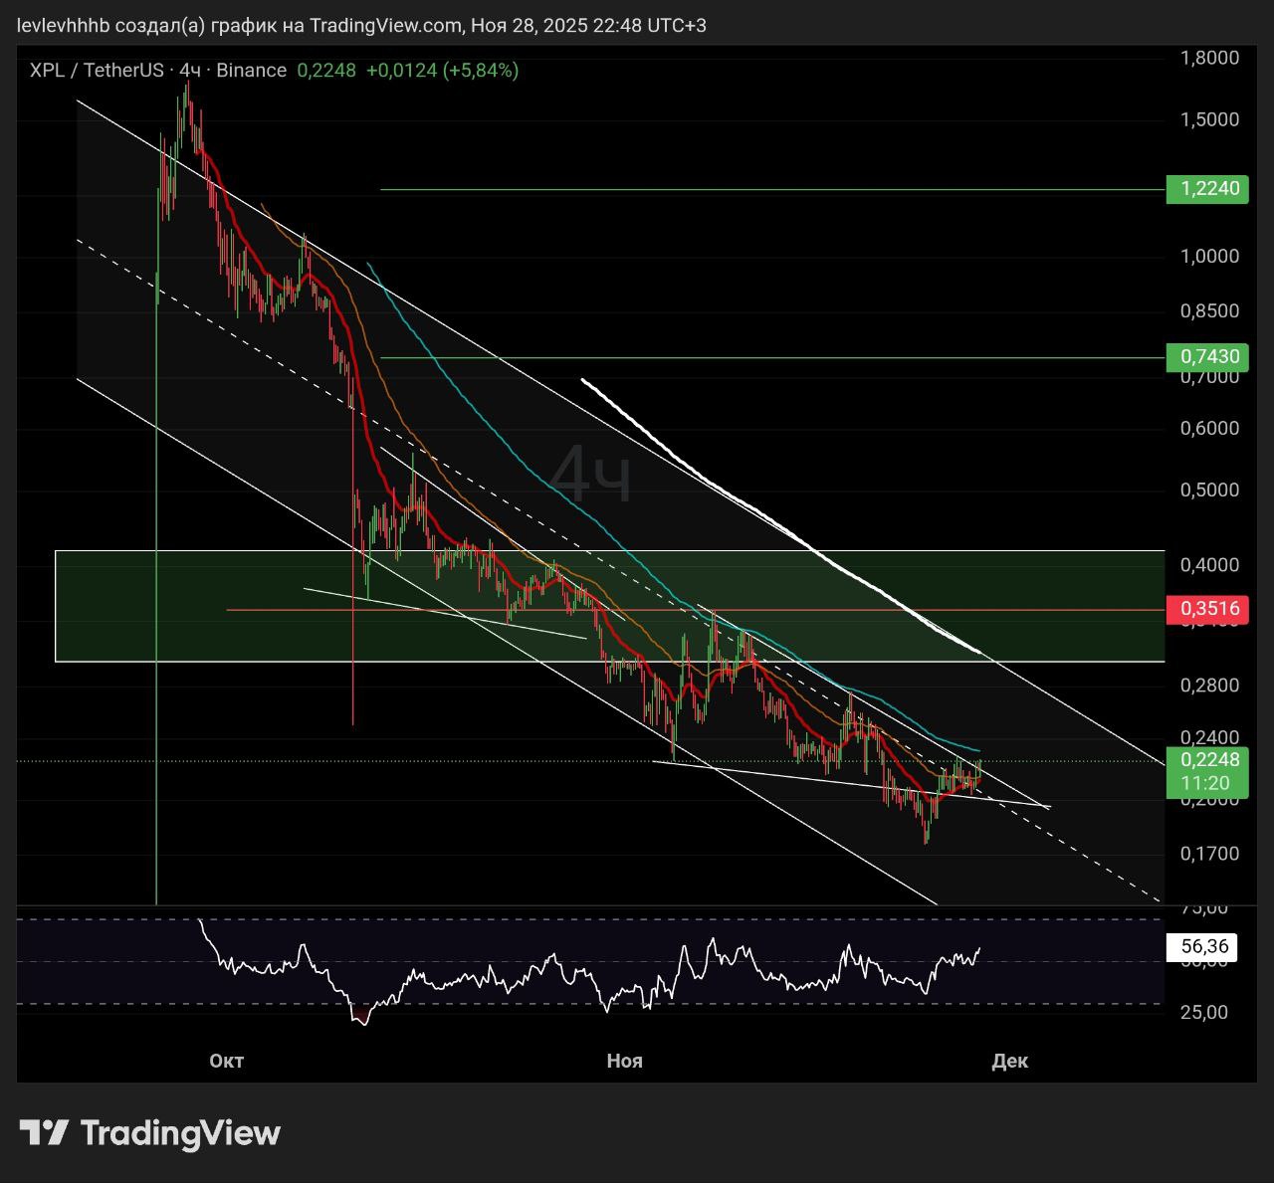Click the +0,0124 (+5,84%) change value
Viewport: 1274px width, 1183px height.
coord(442,71)
